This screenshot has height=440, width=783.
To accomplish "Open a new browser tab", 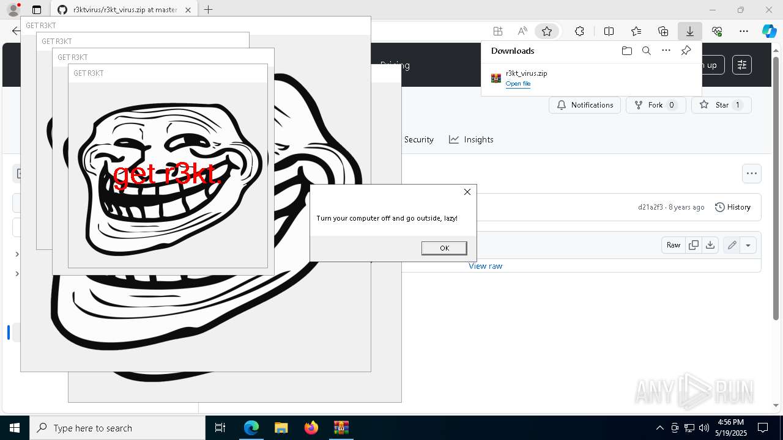I will [208, 10].
